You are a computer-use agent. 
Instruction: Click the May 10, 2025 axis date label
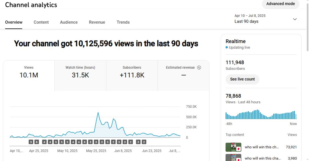tap(67, 151)
